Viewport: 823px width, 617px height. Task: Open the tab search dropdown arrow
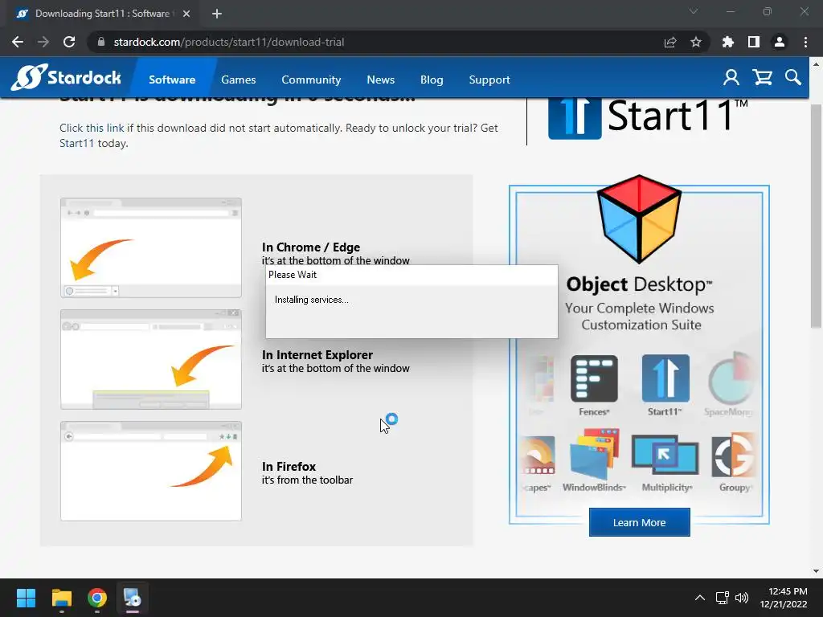694,11
